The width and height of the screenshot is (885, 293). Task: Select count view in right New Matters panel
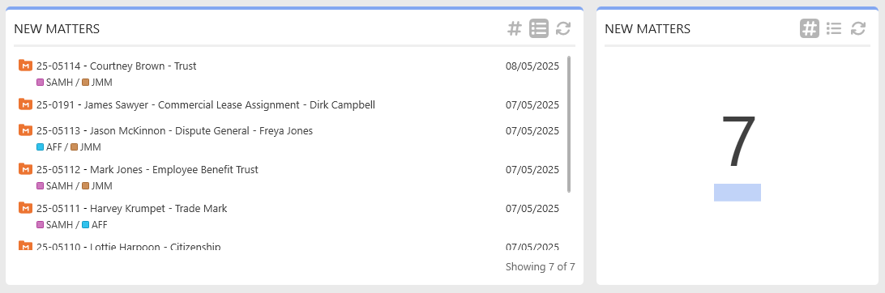(x=810, y=28)
